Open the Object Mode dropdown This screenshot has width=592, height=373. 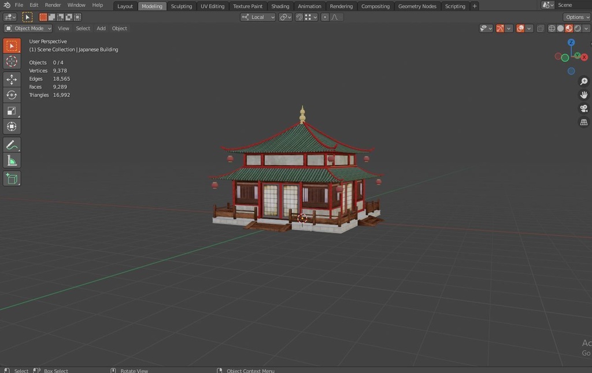click(27, 28)
